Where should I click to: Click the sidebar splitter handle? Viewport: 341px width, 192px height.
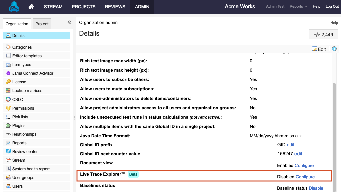[74, 117]
